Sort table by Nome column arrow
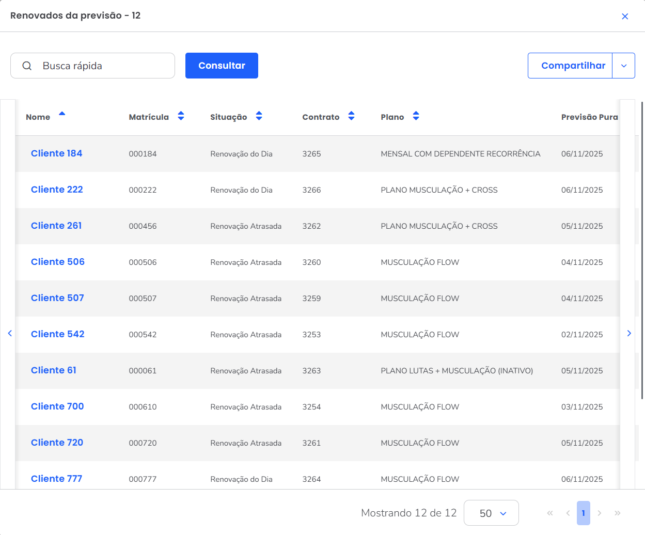Screen dimensions: 645x535 (62, 114)
